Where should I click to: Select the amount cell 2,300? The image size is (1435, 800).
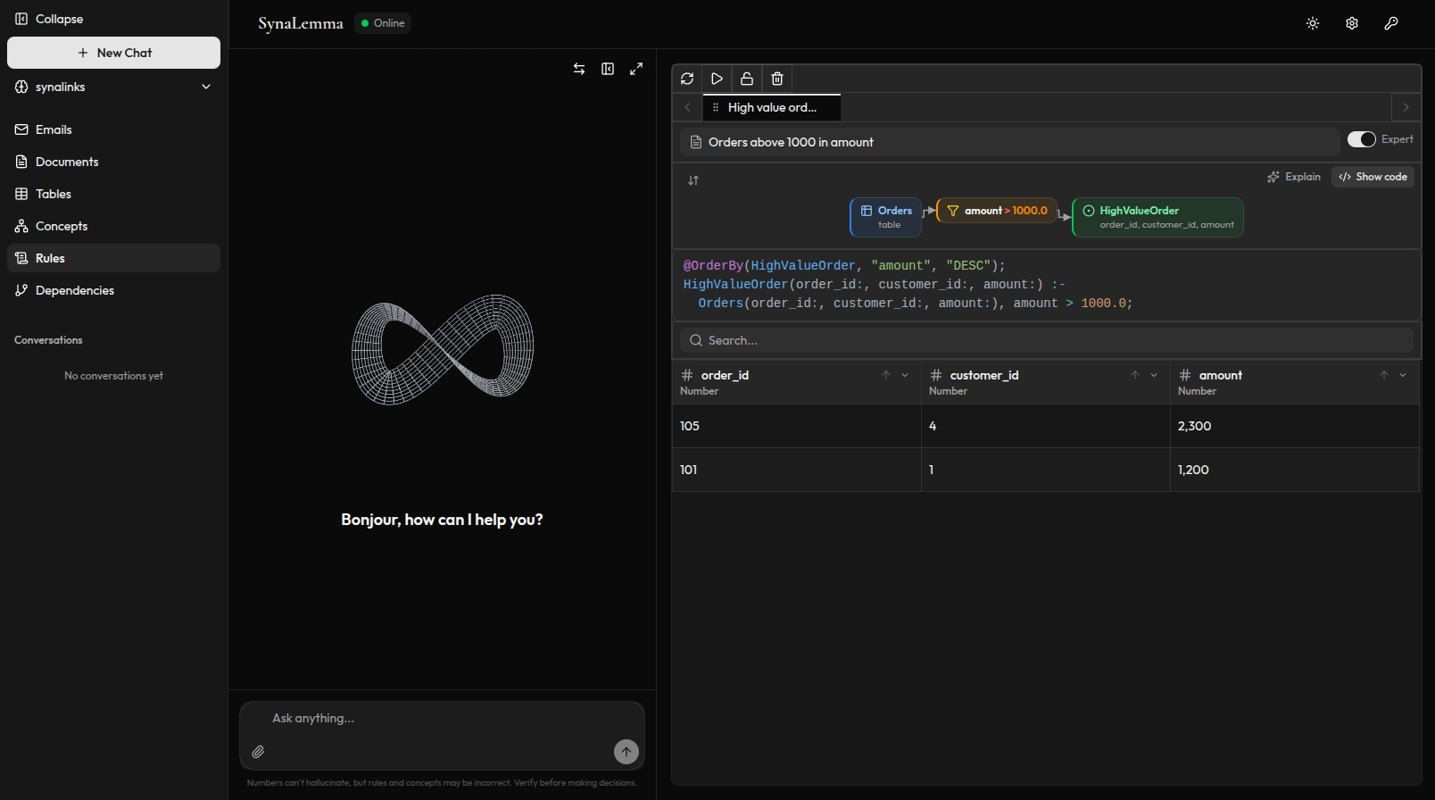click(x=1295, y=426)
